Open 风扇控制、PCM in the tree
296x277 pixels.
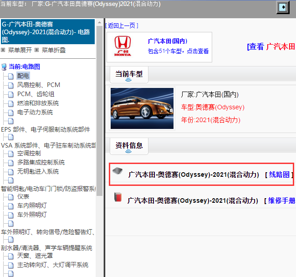(x=39, y=85)
